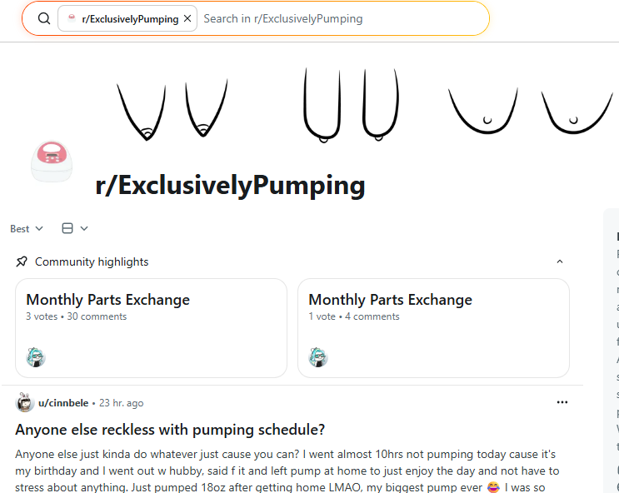Image resolution: width=619 pixels, height=493 pixels.
Task: Click the post body text preview
Action: (287, 471)
